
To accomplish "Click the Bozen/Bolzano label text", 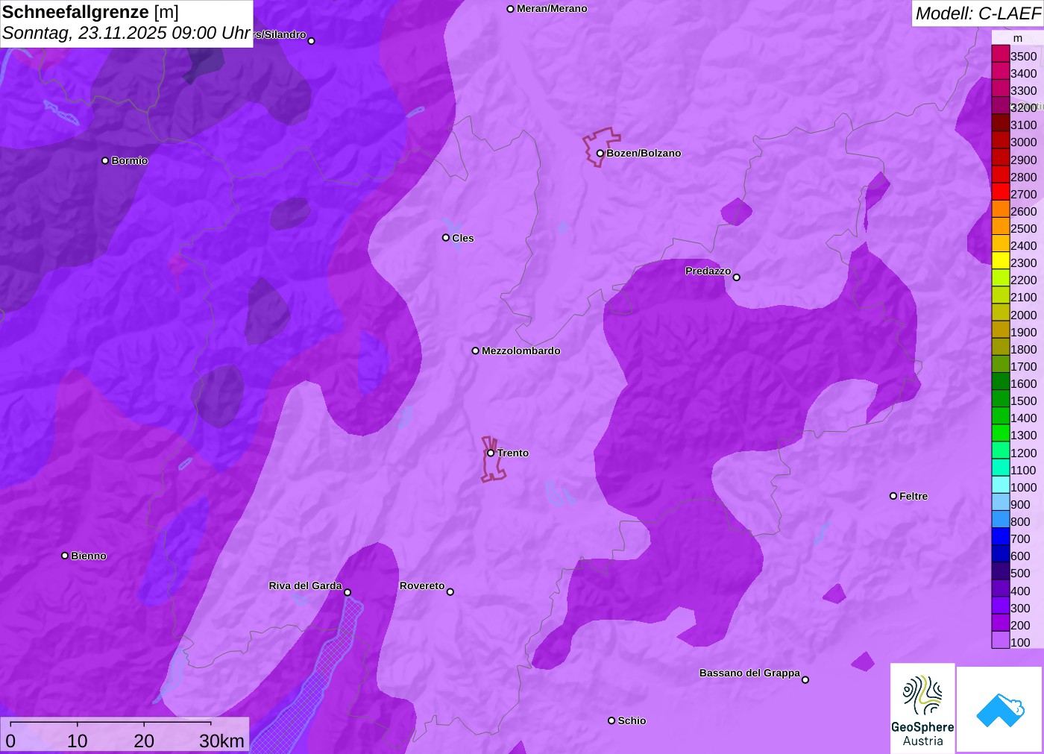I will click(x=644, y=153).
